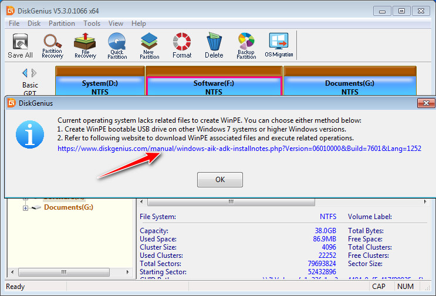Select the Software(F:) partition block

214,80
